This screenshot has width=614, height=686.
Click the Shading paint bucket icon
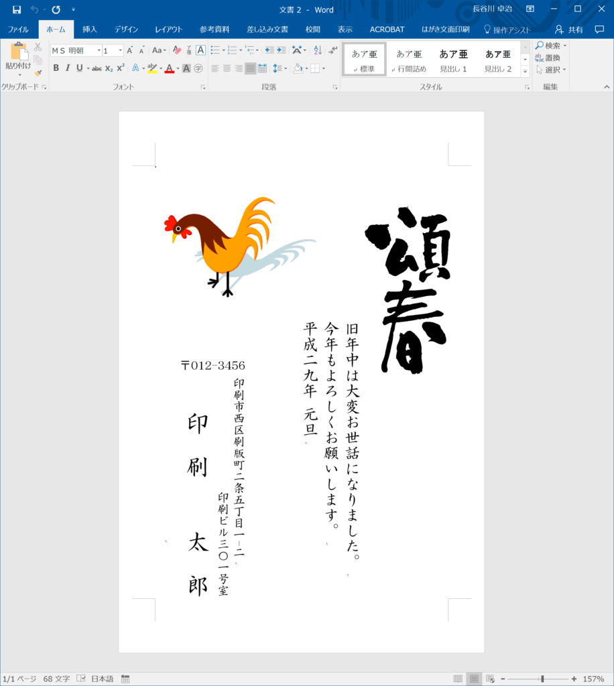pos(298,68)
